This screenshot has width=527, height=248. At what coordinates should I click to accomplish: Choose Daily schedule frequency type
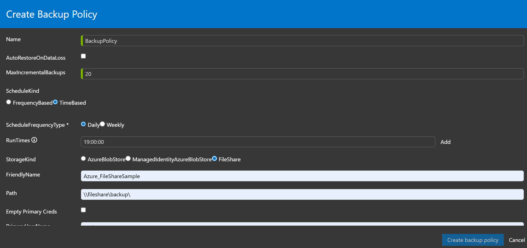click(83, 124)
